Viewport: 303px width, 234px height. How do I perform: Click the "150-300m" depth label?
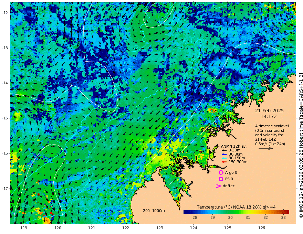coord(238,162)
